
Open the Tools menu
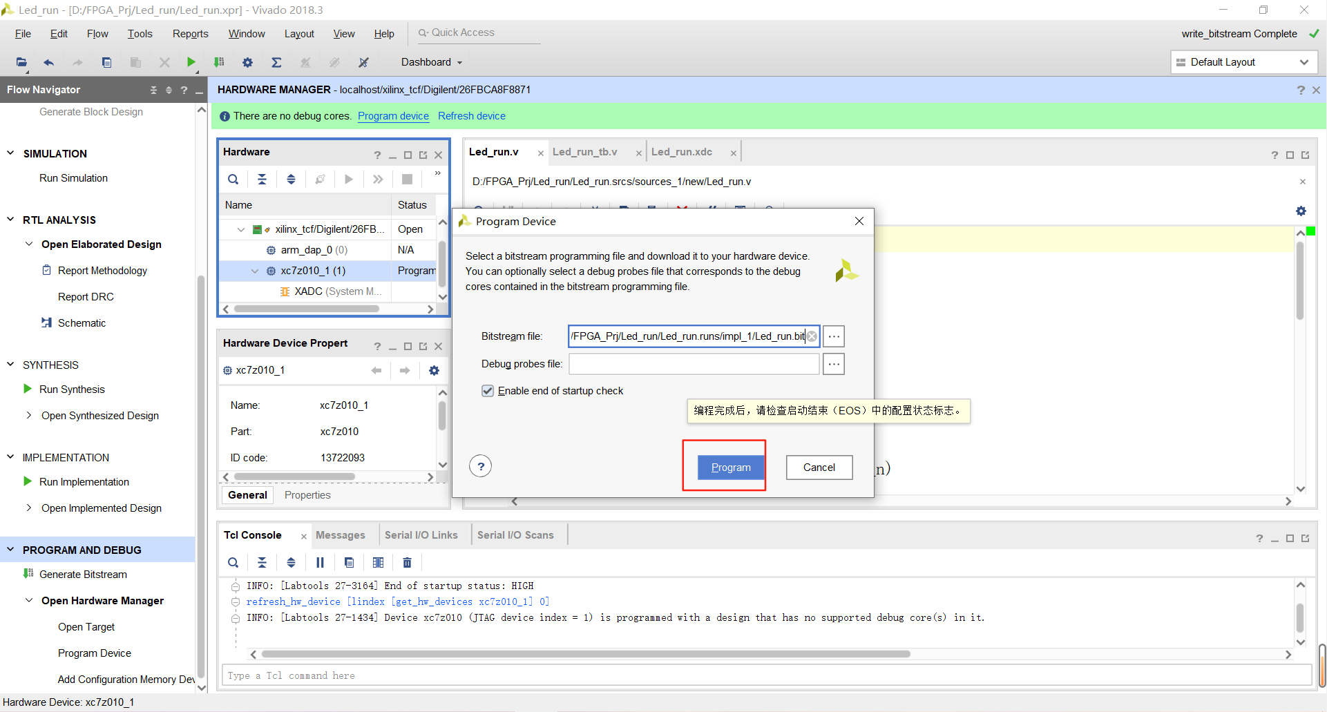tap(140, 34)
